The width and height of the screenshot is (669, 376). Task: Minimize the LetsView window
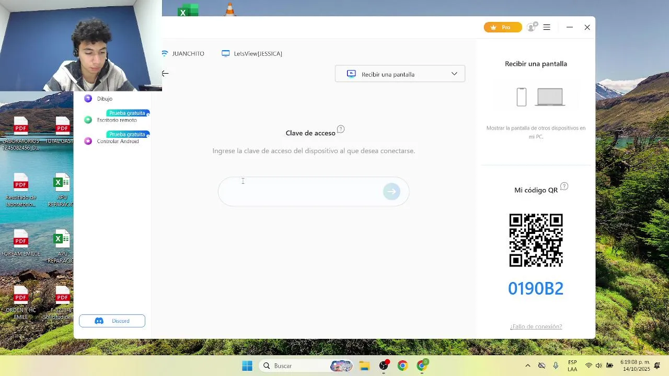(570, 27)
